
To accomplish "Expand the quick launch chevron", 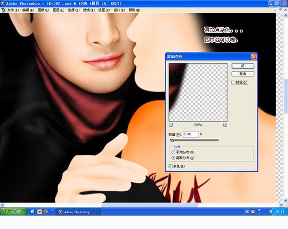I will (52, 210).
